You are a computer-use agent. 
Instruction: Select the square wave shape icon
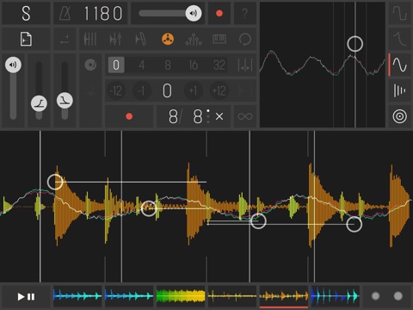pyautogui.click(x=400, y=13)
